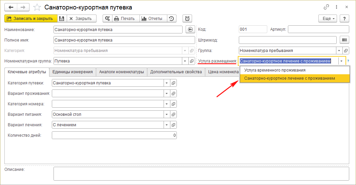Click the back navigation arrow
Screen dimensions: 356x185
11,7
